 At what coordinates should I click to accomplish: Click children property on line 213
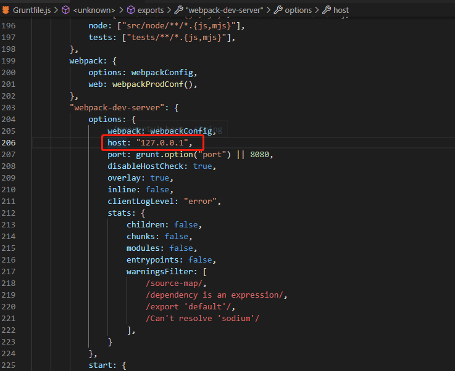click(x=145, y=225)
